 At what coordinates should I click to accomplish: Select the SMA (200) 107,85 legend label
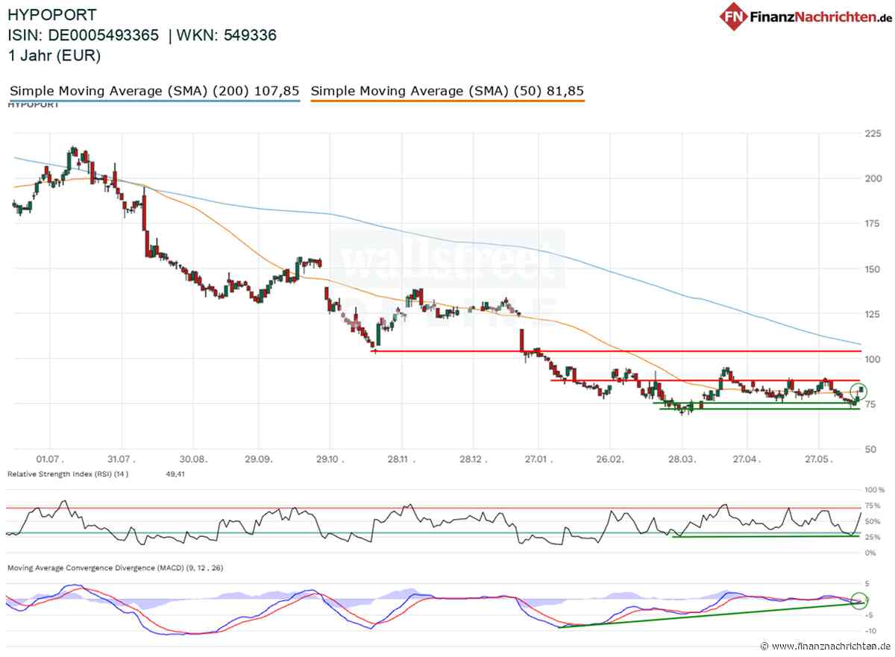pos(154,91)
